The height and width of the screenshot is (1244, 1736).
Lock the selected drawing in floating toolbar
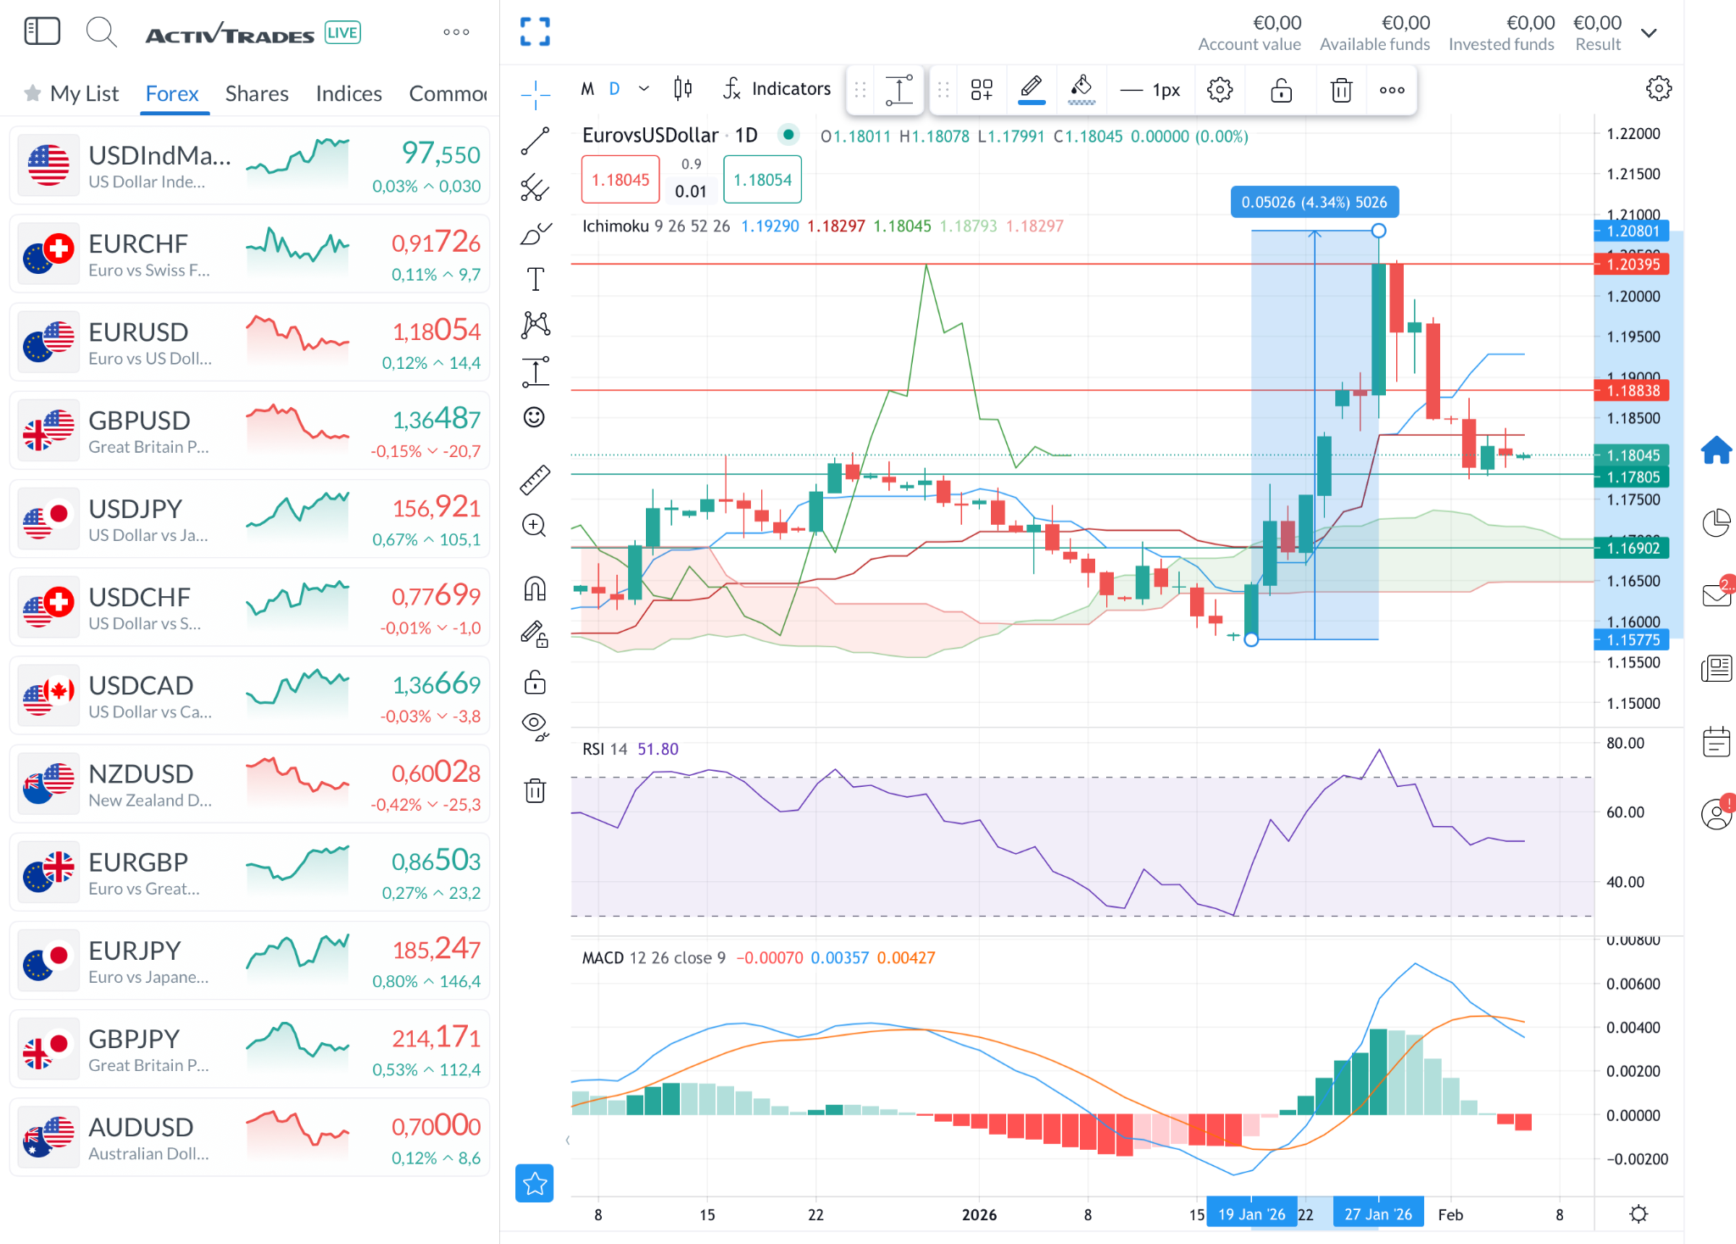coord(1282,89)
